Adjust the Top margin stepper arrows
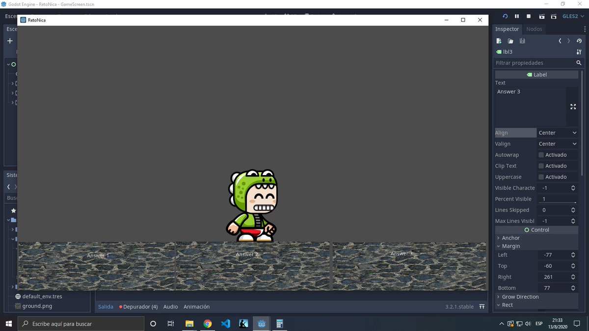This screenshot has width=589, height=331. 573,266
